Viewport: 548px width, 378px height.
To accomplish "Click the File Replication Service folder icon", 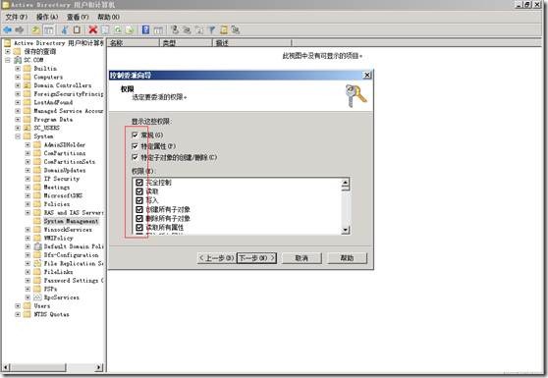I will click(37, 264).
